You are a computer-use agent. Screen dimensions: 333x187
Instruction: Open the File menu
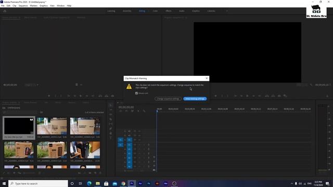(x=3, y=6)
